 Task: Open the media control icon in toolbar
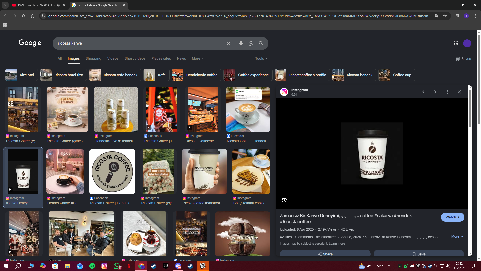[x=457, y=16]
